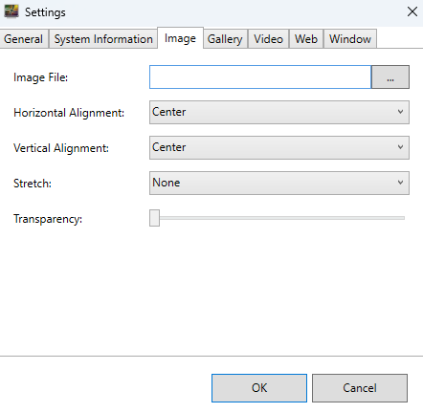Open the Stretch dropdown set to None
Screen dimensions: 423x413
[x=279, y=184]
